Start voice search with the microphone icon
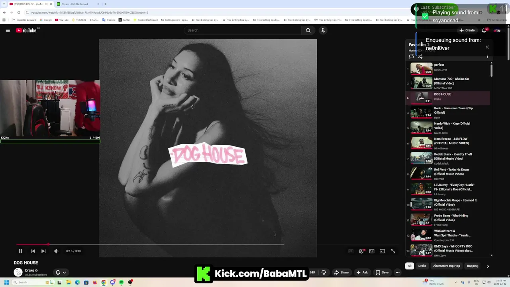Image resolution: width=510 pixels, height=287 pixels. [323, 30]
